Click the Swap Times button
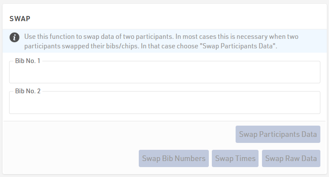The height and width of the screenshot is (177, 329). click(x=235, y=158)
